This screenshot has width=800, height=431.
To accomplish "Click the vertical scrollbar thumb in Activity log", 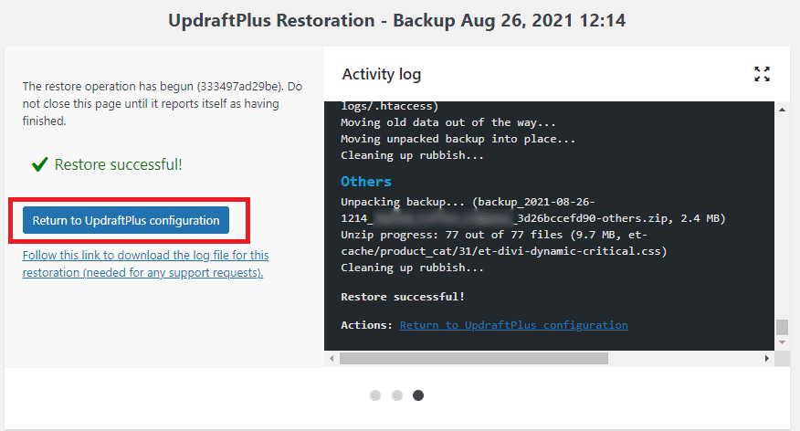I will pos(782,327).
